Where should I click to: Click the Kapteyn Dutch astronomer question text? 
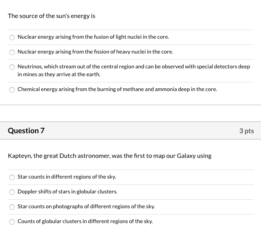point(109,156)
